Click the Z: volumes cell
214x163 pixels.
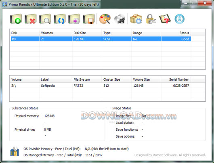coord(56,39)
